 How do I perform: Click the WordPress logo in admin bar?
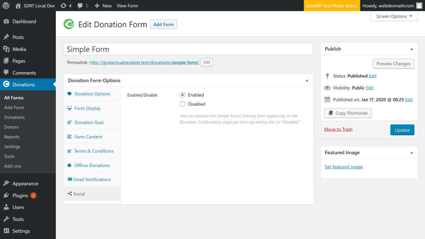point(6,6)
